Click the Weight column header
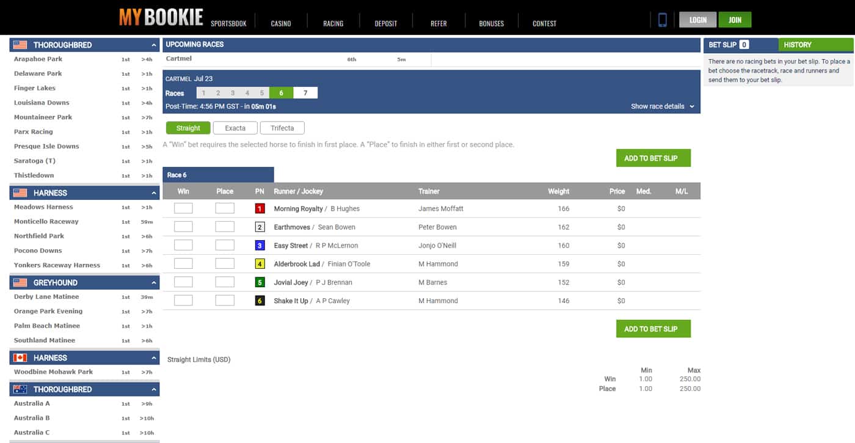Image resolution: width=855 pixels, height=443 pixels. (558, 191)
